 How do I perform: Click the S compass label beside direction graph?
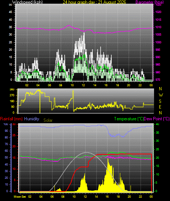pos(160,101)
